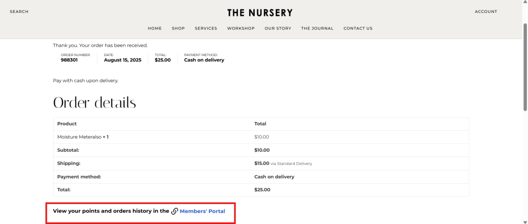Open the Account page
The width and height of the screenshot is (528, 224).
(486, 12)
